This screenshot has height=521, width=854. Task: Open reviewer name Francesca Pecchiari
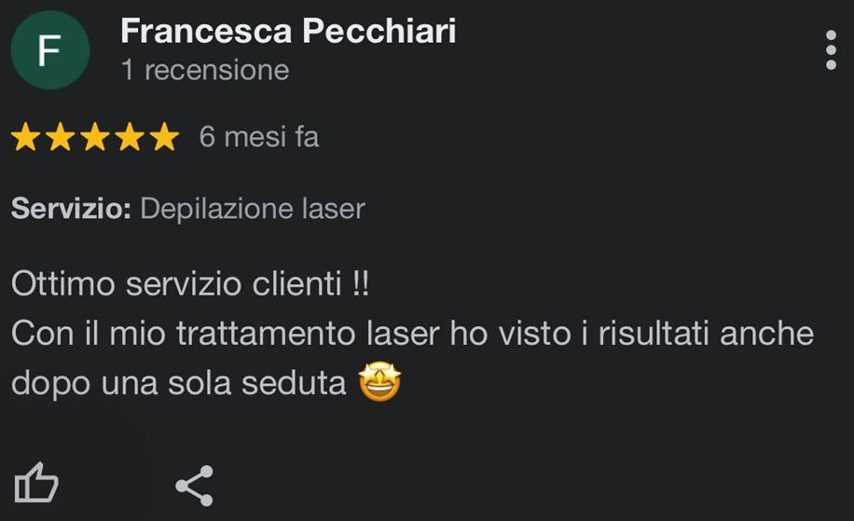(x=288, y=31)
